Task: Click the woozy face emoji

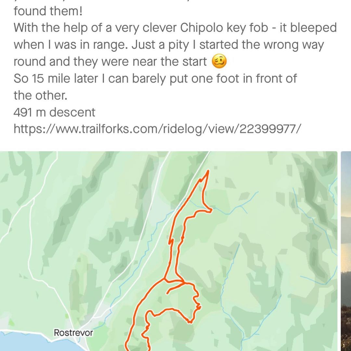Action: pyautogui.click(x=219, y=61)
